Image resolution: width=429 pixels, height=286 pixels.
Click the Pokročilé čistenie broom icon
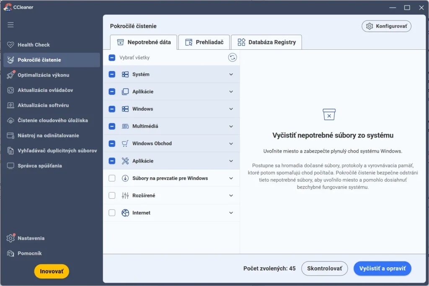tap(10, 60)
